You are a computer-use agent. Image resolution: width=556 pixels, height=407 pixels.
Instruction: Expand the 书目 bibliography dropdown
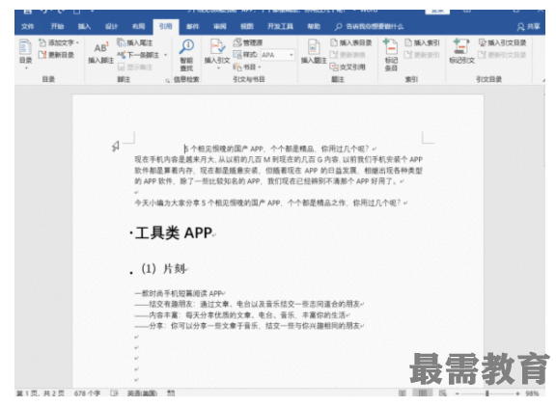(260, 67)
